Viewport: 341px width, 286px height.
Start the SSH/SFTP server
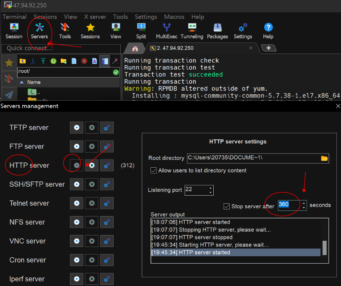[x=77, y=184]
